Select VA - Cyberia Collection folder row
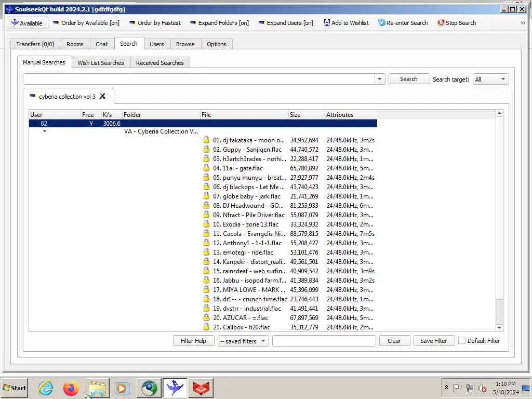The width and height of the screenshot is (532, 399). (161, 131)
